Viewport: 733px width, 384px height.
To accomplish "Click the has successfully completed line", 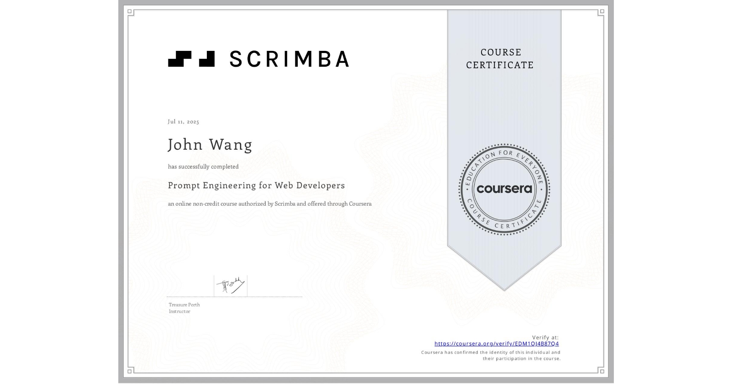I will (203, 166).
